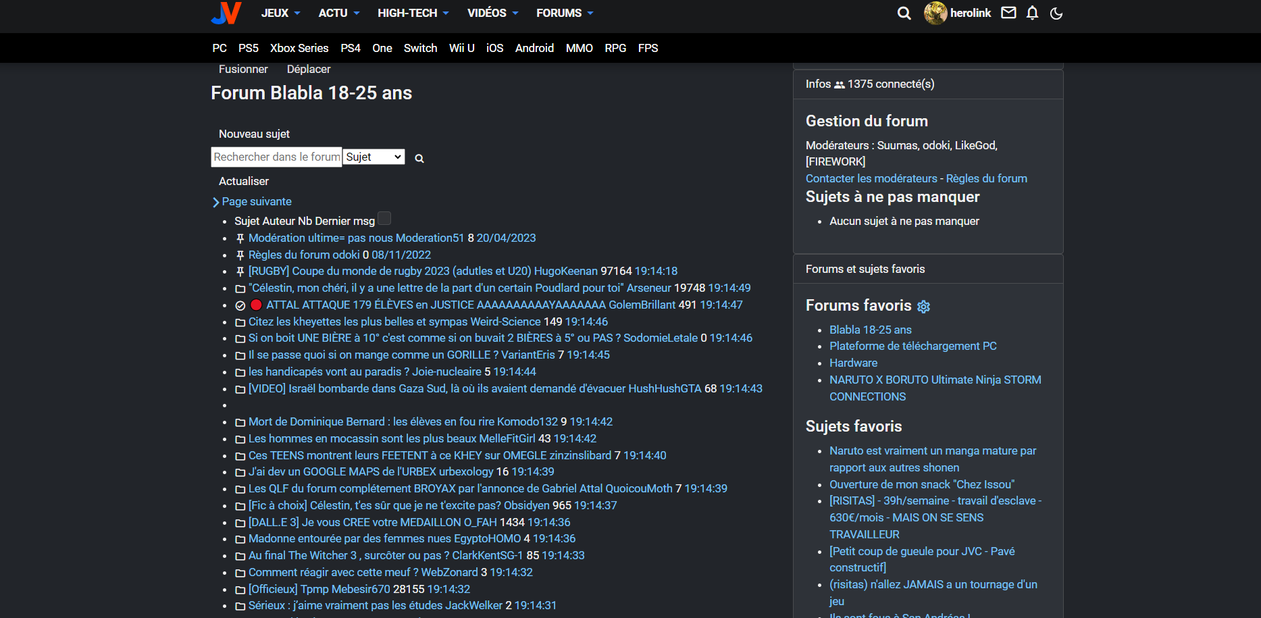Open NARUTO X BORUTO Ultimate Ninja STORM forum
Image resolution: width=1261 pixels, height=618 pixels.
[935, 388]
